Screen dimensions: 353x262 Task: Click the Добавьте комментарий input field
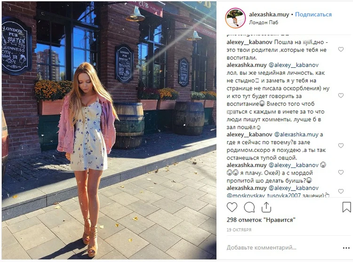(261, 247)
